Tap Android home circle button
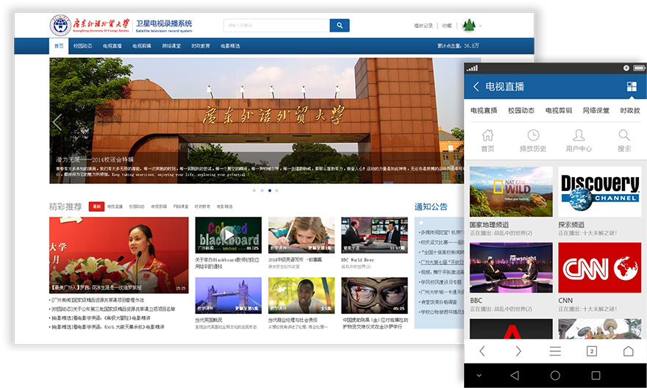 click(555, 376)
